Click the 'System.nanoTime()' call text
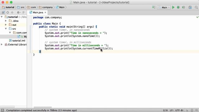 pyautogui.click(x=85, y=36)
